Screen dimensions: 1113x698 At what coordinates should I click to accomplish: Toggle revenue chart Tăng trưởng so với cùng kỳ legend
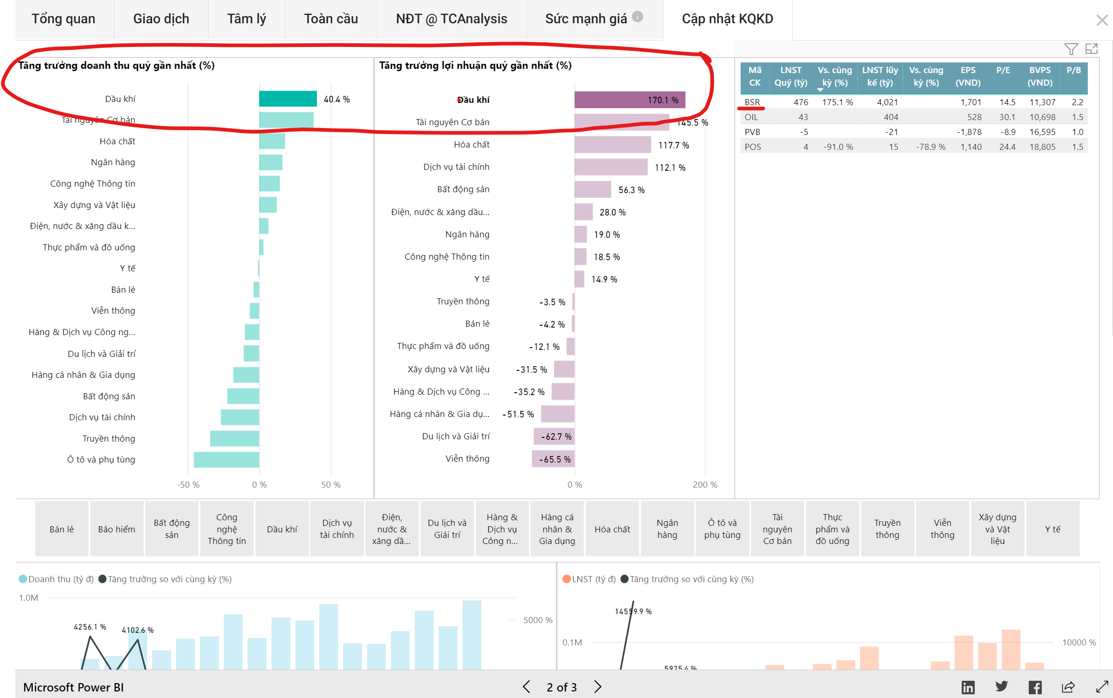point(165,579)
